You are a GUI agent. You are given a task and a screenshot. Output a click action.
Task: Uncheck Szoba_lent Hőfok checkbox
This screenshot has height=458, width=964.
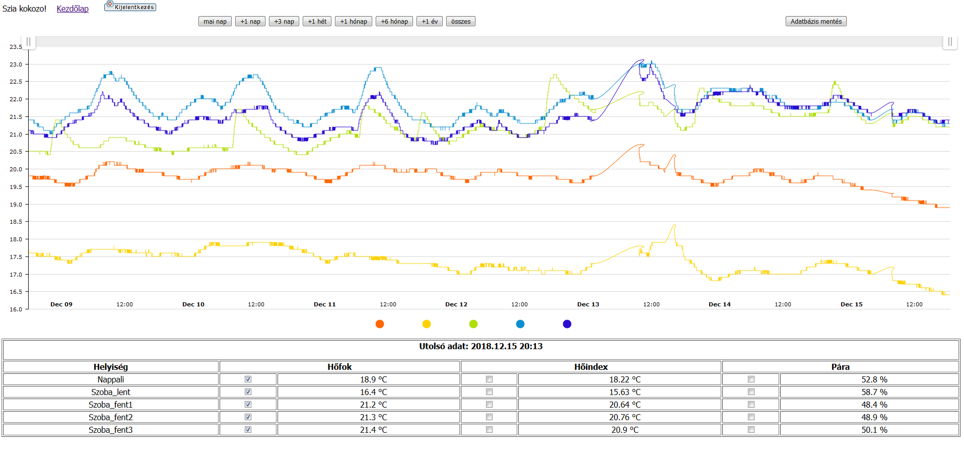(x=248, y=392)
